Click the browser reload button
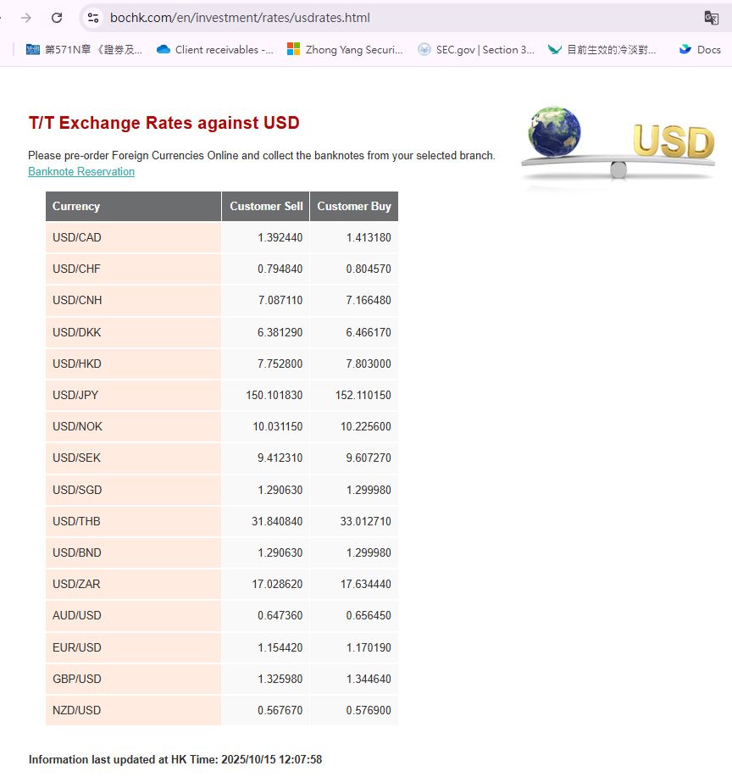Image resolution: width=732 pixels, height=777 pixels. click(x=57, y=18)
